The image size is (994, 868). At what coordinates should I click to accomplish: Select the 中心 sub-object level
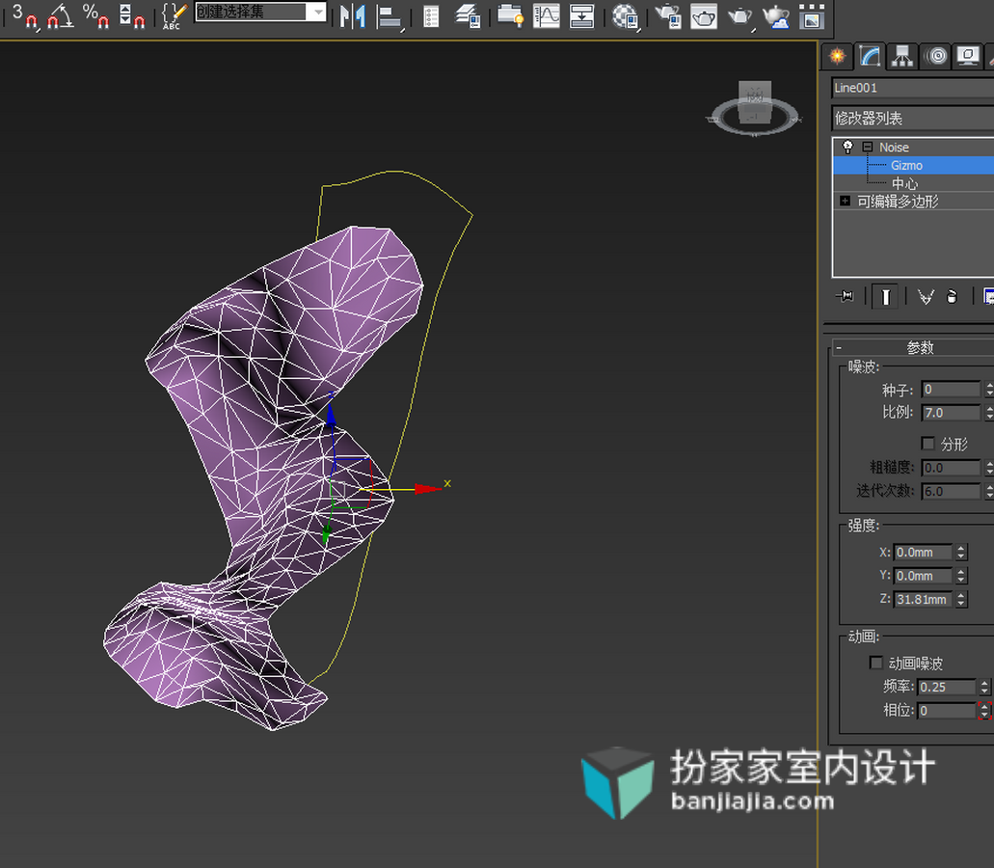(x=904, y=183)
